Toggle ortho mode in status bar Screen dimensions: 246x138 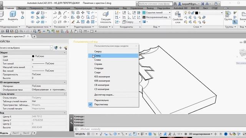tap(111, 134)
